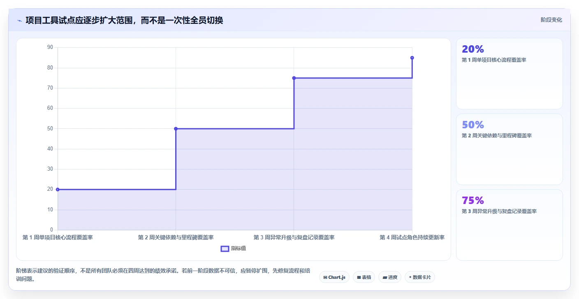Click y-axis value 80
The image size is (579, 299).
coord(50,68)
